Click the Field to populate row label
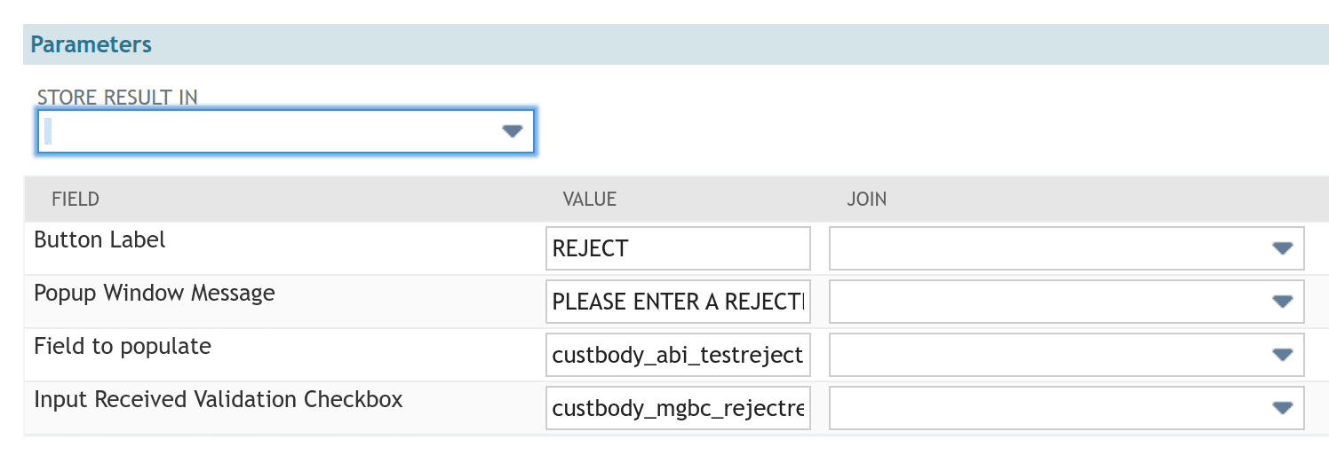The width and height of the screenshot is (1329, 463). [123, 347]
